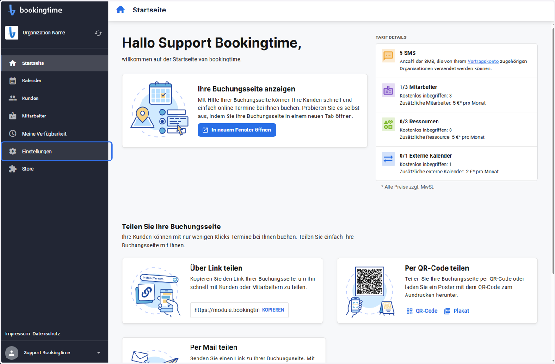Select Meine Verfügbarkeit in sidebar
The width and height of the screenshot is (555, 364).
(55, 134)
